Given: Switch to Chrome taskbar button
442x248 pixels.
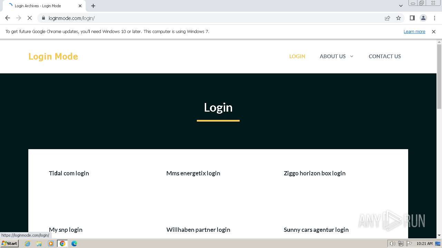Looking at the screenshot, I should (x=63, y=244).
